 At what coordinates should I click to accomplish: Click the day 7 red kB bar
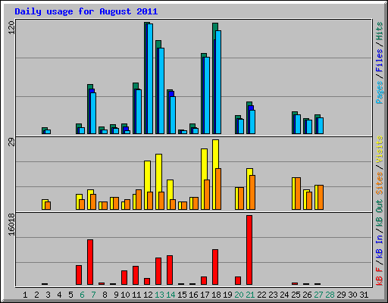click(x=90, y=262)
